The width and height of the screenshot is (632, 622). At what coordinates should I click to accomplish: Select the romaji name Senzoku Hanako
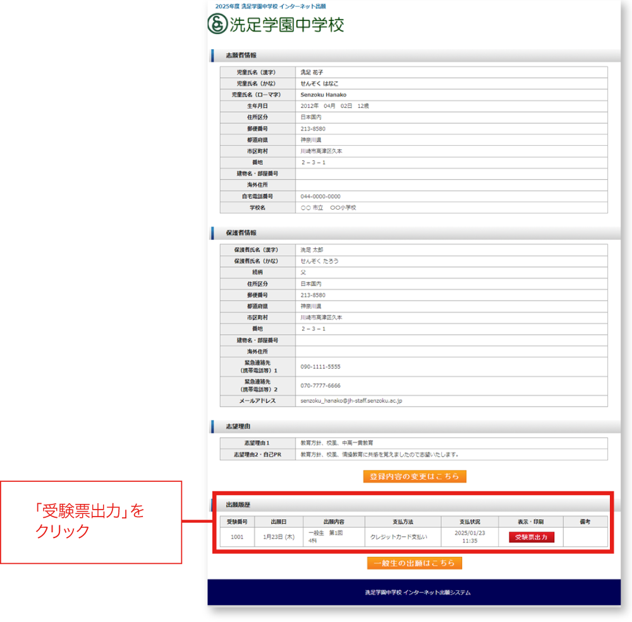(323, 95)
